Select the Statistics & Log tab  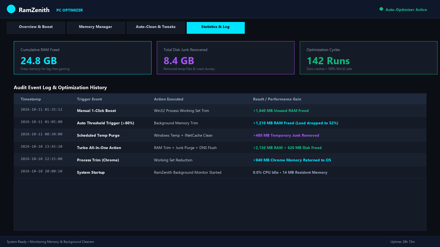click(216, 28)
